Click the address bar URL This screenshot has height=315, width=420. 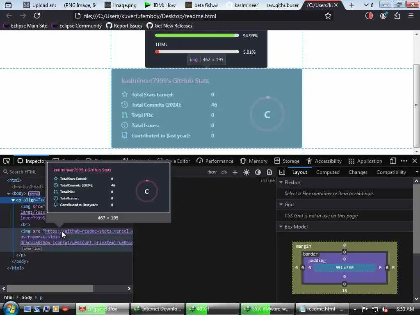pyautogui.click(x=150, y=16)
